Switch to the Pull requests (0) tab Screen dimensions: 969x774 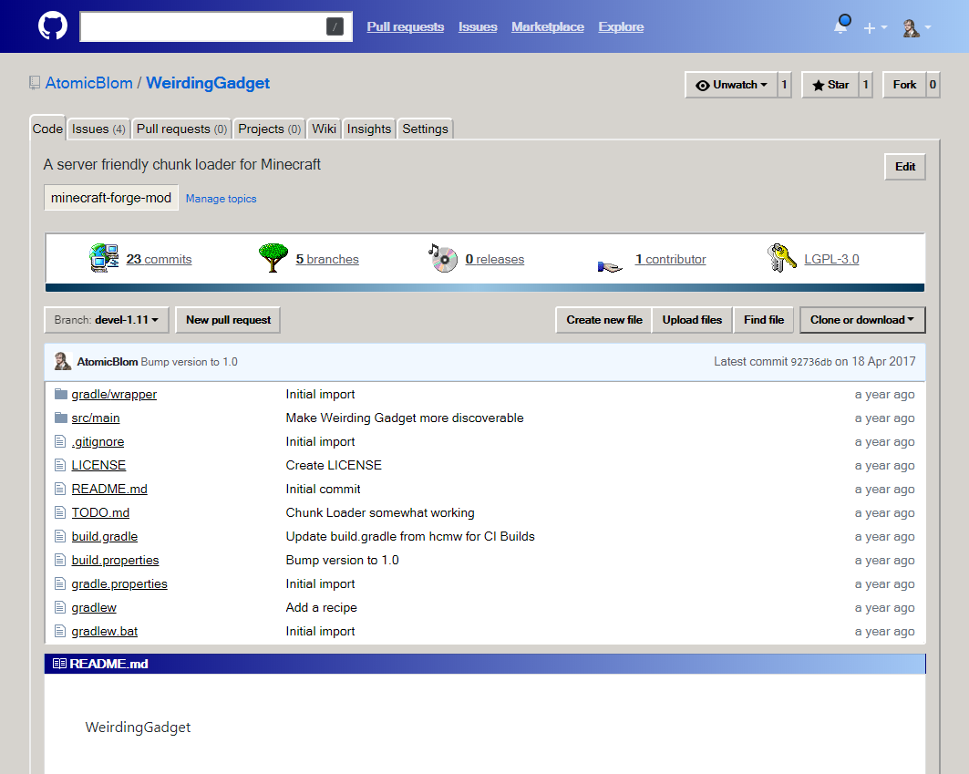pos(181,129)
